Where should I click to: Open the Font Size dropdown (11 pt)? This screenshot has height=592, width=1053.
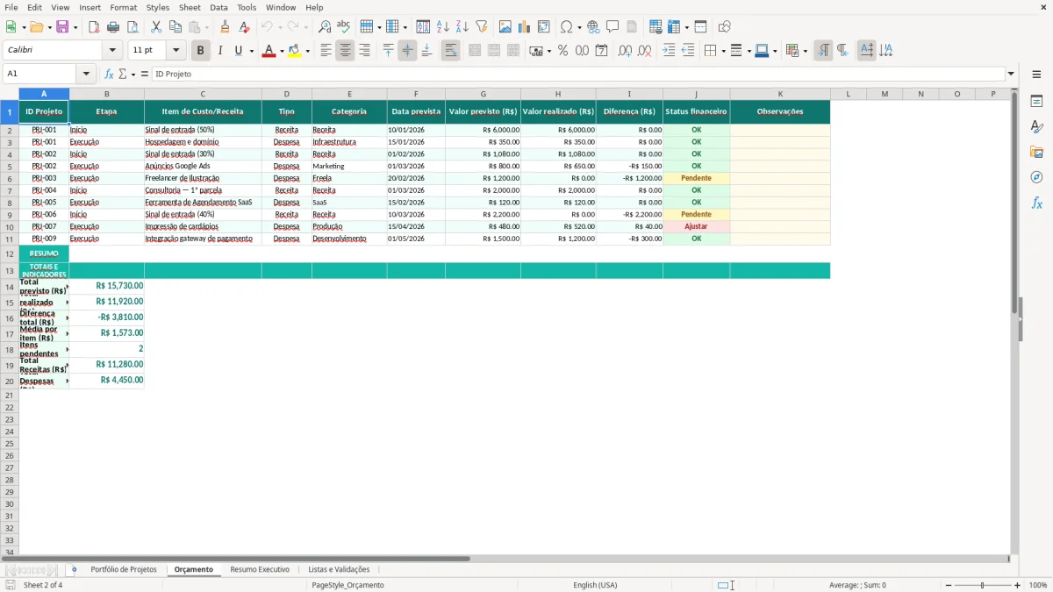tap(175, 51)
